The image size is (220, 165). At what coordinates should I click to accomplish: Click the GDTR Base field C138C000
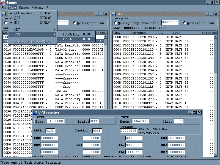[55, 121]
